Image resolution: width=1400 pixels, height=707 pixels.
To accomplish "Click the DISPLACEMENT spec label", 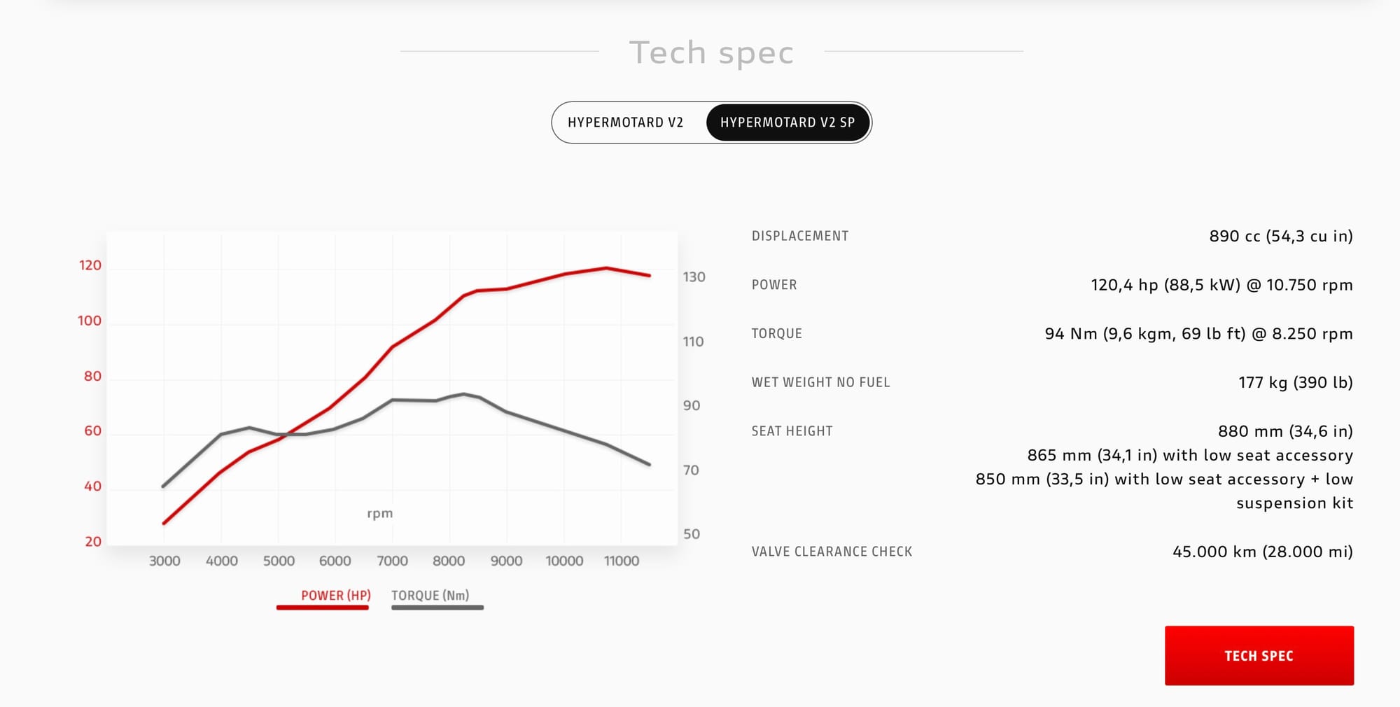I will pyautogui.click(x=799, y=236).
